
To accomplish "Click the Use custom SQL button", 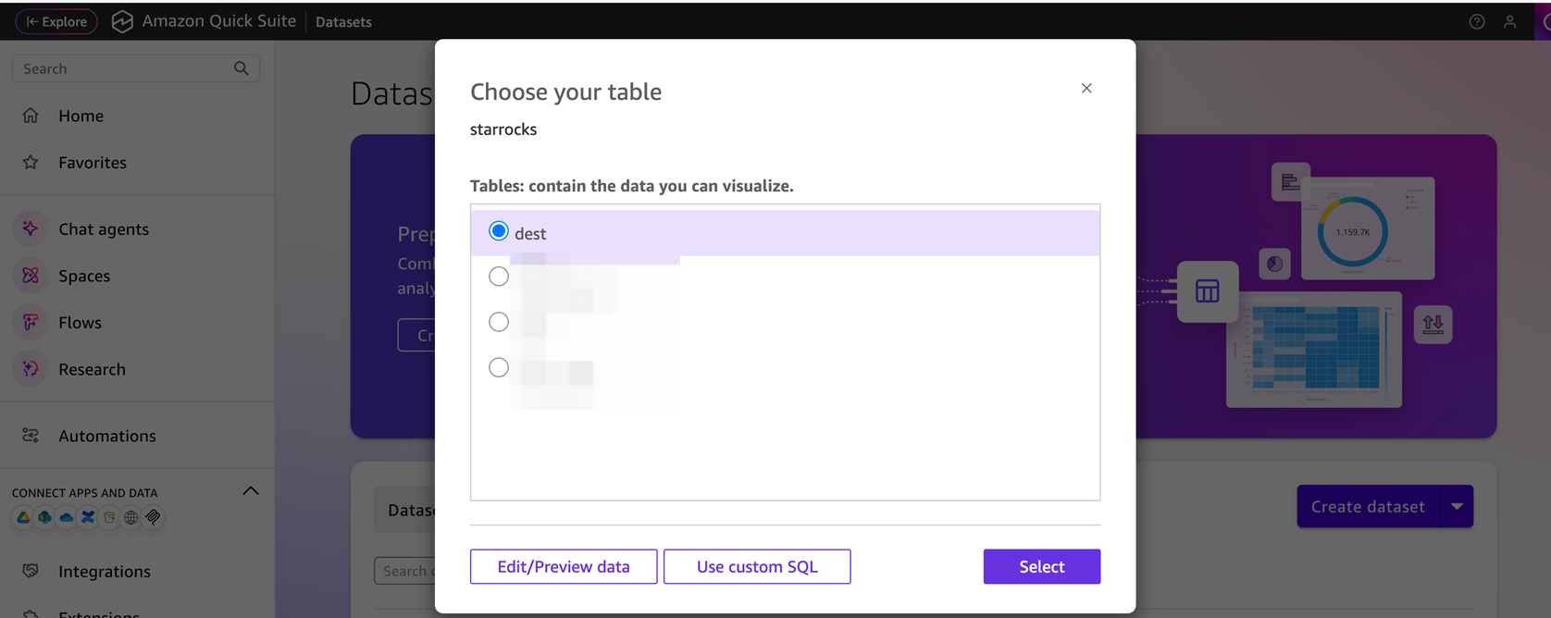I will coord(757,566).
